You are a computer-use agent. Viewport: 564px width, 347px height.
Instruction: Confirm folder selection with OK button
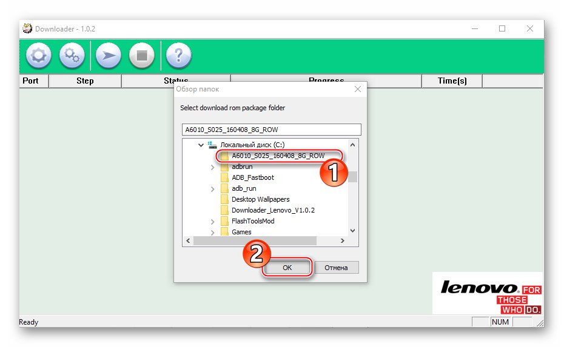coord(287,268)
